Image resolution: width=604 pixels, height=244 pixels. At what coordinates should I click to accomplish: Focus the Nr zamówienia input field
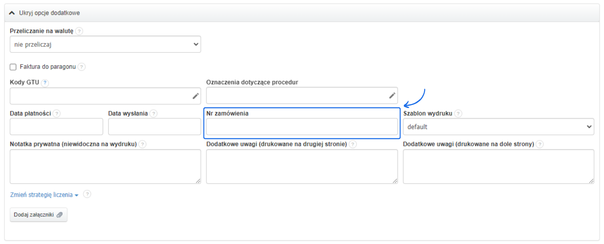tap(301, 127)
